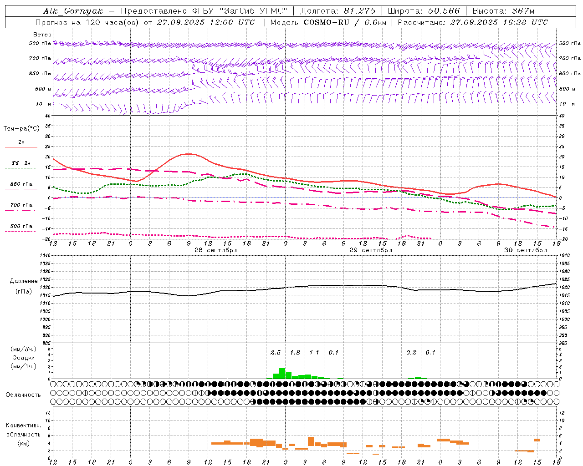Click the 29 сентября date label
This screenshot has width=583, height=466.
click(x=371, y=250)
